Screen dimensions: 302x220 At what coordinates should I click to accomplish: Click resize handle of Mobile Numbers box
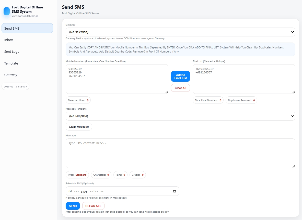click(166, 92)
